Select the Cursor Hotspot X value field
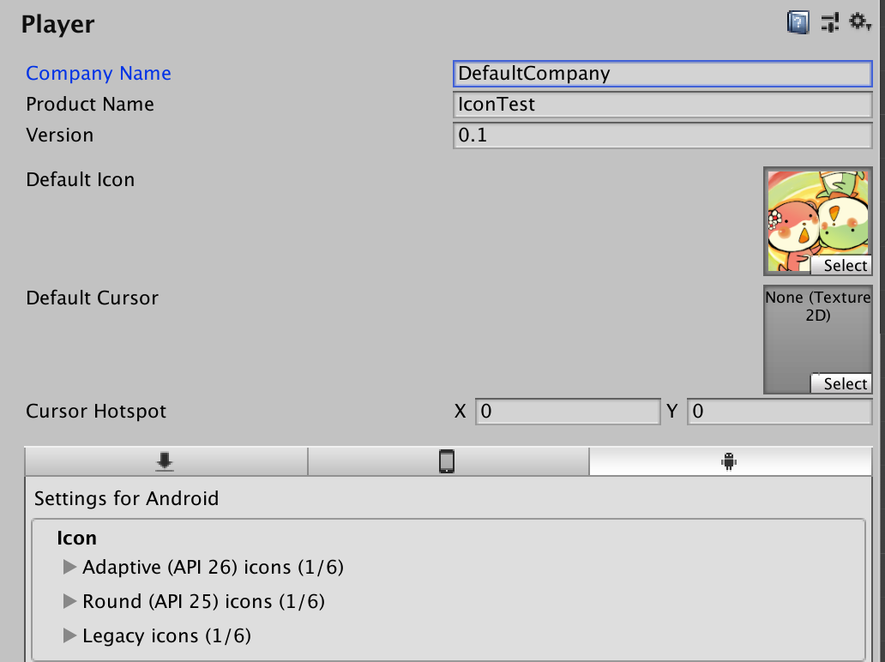The height and width of the screenshot is (662, 885). [x=568, y=412]
